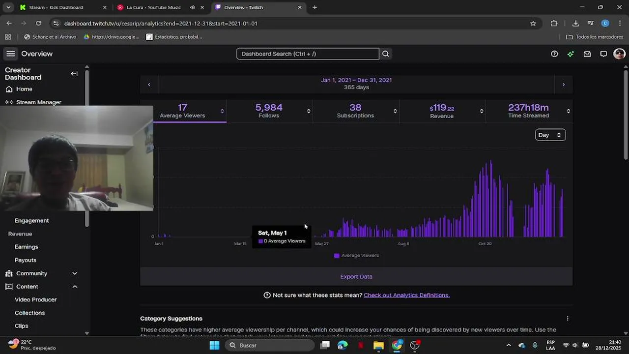
Task: Focus the Dashboard Search input field
Action: point(308,54)
